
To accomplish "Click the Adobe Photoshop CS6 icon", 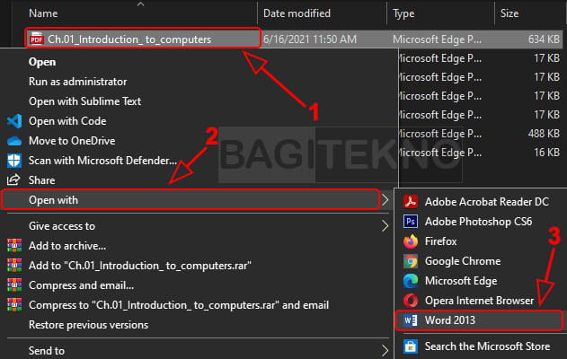I will pos(411,222).
